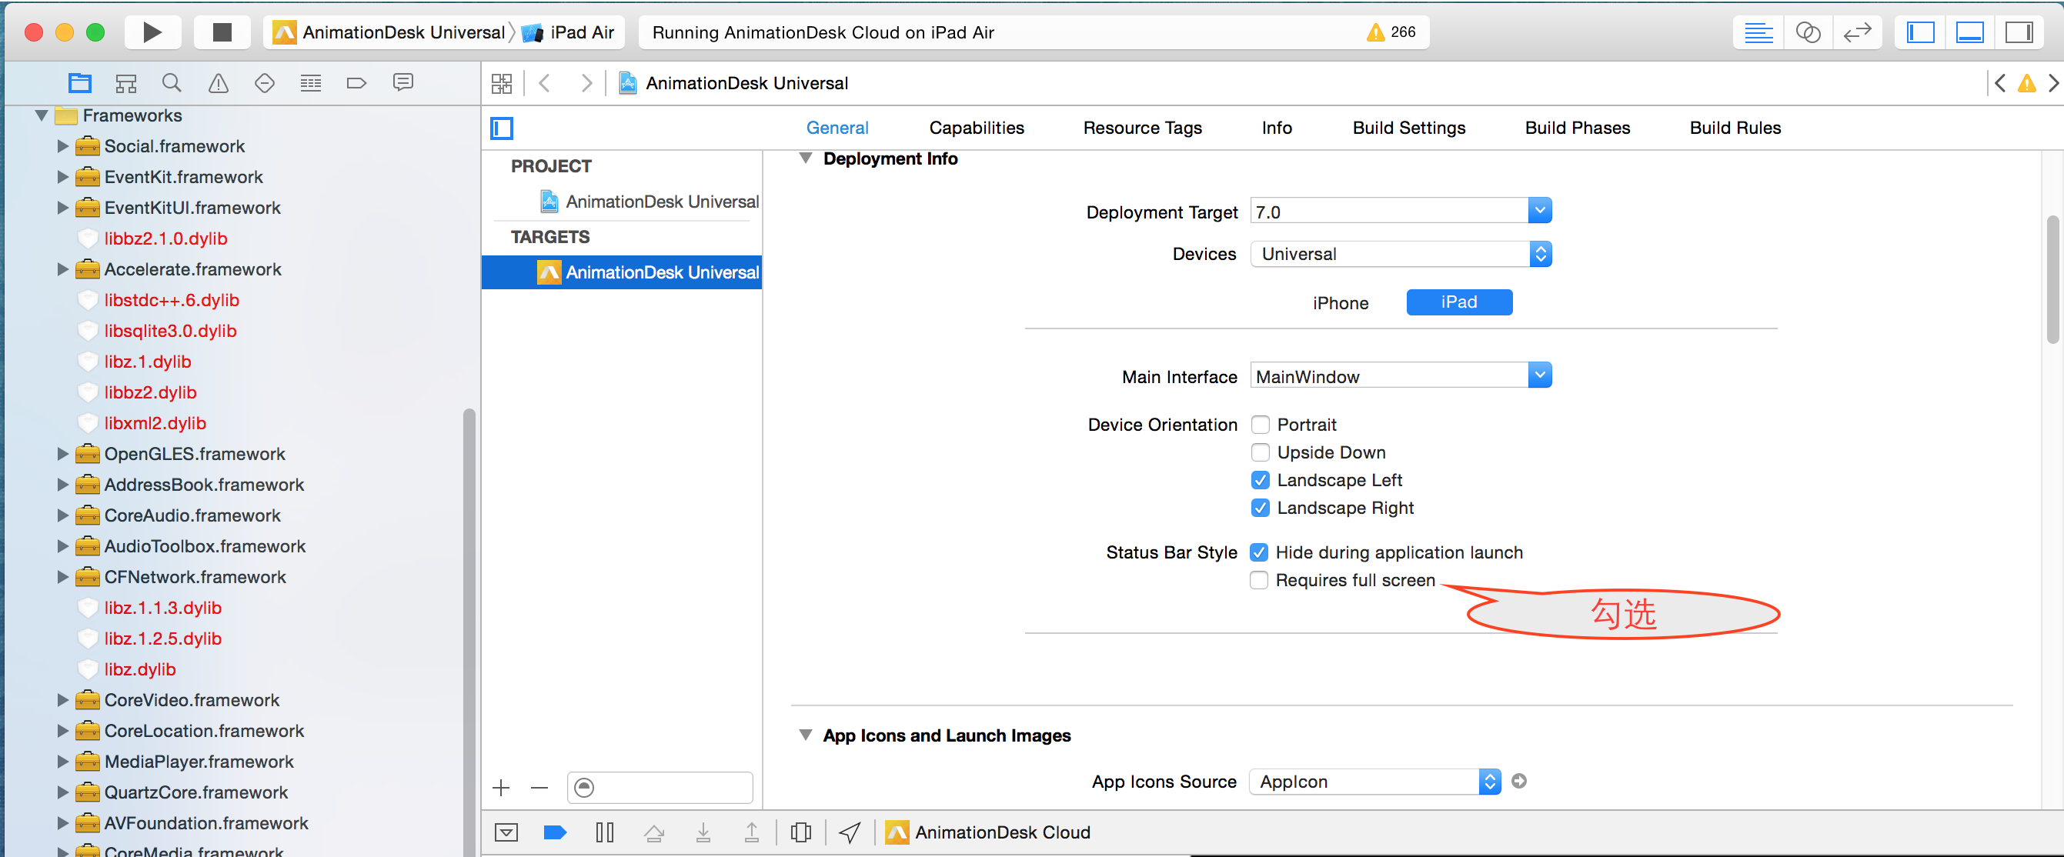Expand OpenGLES.framework
This screenshot has height=857, width=2064.
(x=62, y=454)
